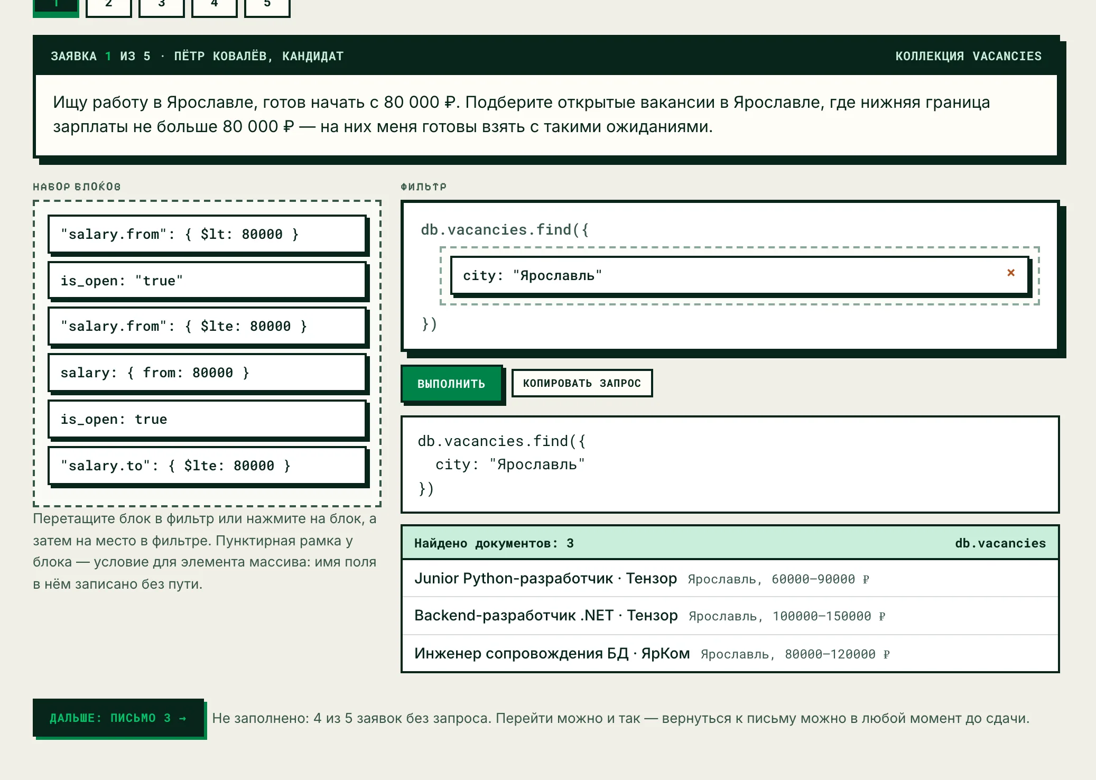This screenshot has height=780, width=1096.
Task: Pick block "salary.to": { $lte: 80000 }
Action: (207, 466)
